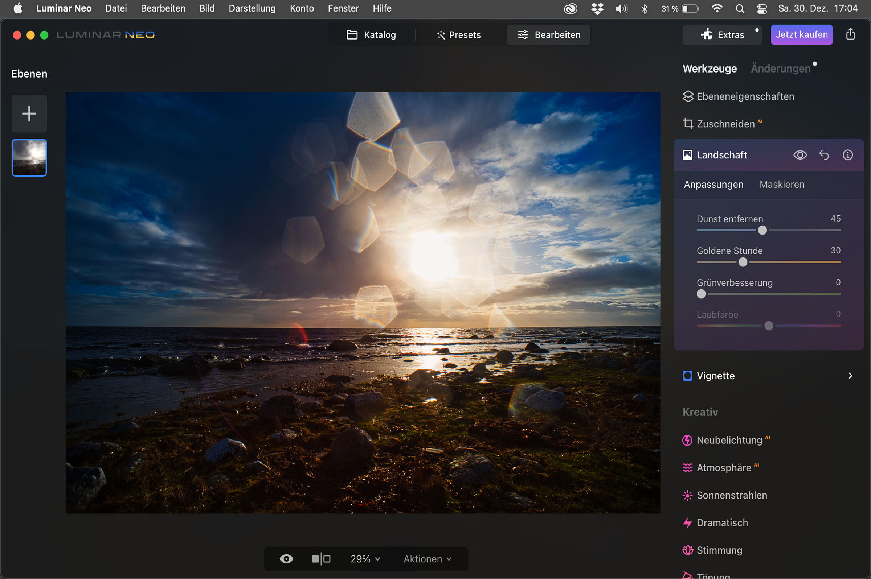Viewport: 871px width, 579px height.
Task: Click the plus button to add layer
Action: point(29,113)
